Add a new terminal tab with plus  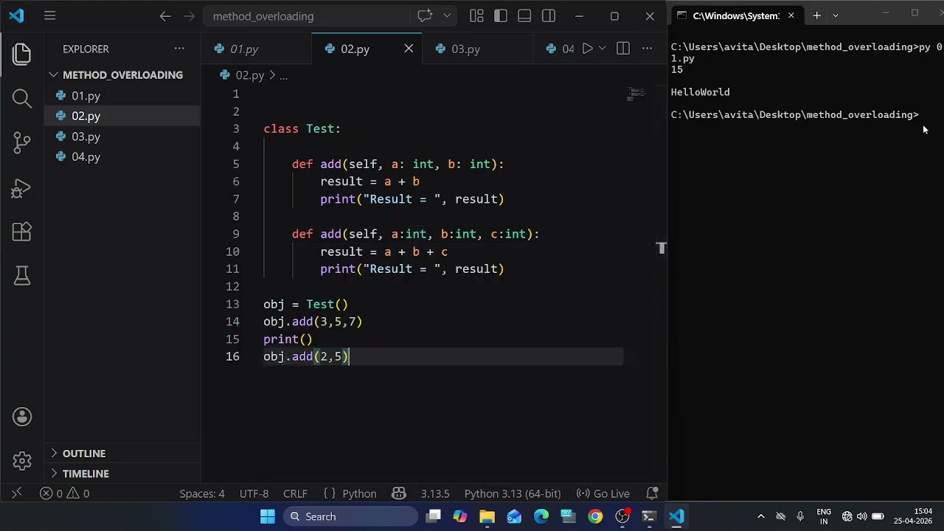click(816, 15)
